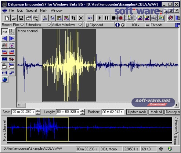This screenshot has height=153, width=181.
Task: Click the fading bars over envelope curve icon
Action: pos(12,66)
